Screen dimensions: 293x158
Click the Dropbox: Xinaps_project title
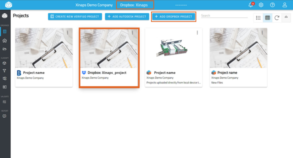[107, 73]
